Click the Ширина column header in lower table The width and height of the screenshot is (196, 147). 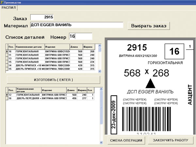click(82, 90)
